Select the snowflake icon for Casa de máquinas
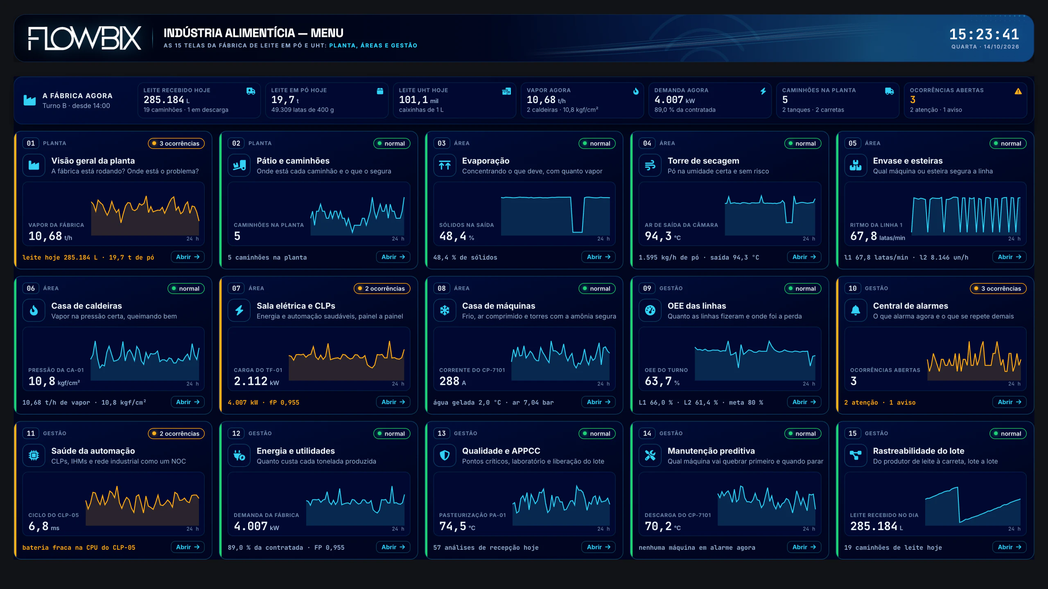Image resolution: width=1048 pixels, height=589 pixels. click(x=445, y=310)
